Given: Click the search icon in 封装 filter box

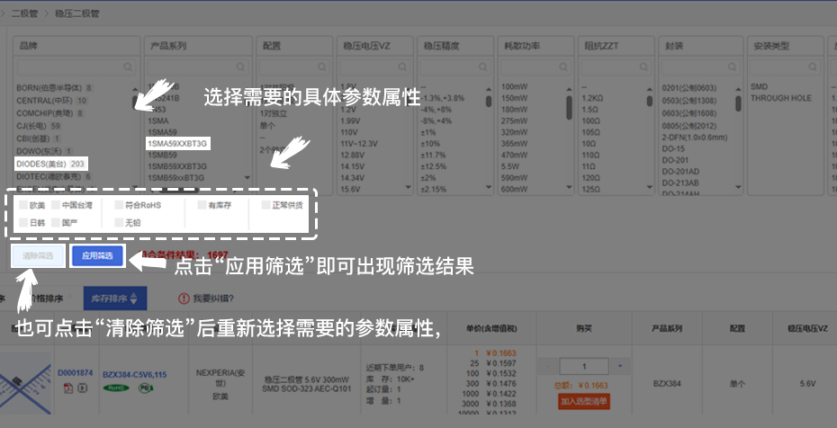Looking at the screenshot, I should (733, 67).
